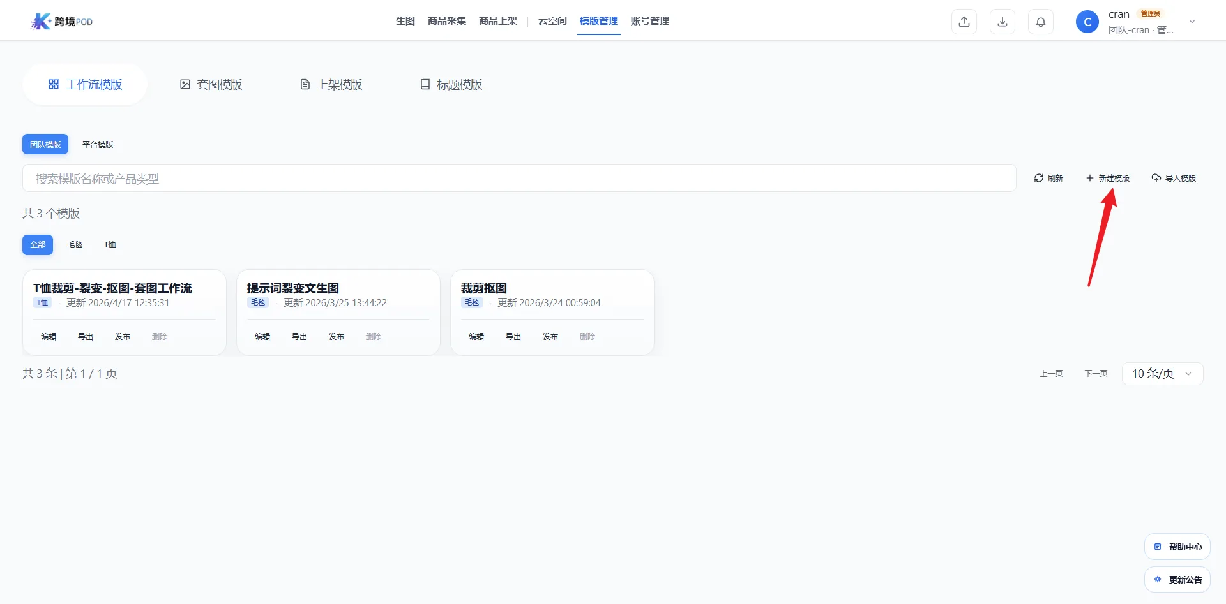Click the 跨境POD logo
This screenshot has height=604, width=1226.
[x=62, y=22]
